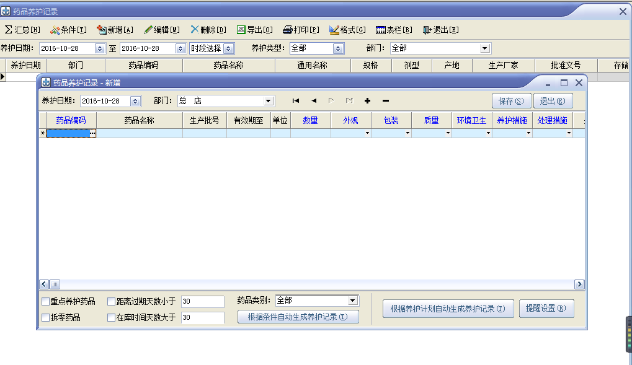The image size is (632, 365).
Task: Minimize the 药品养护记录 - 新增 dialog
Action: point(548,84)
